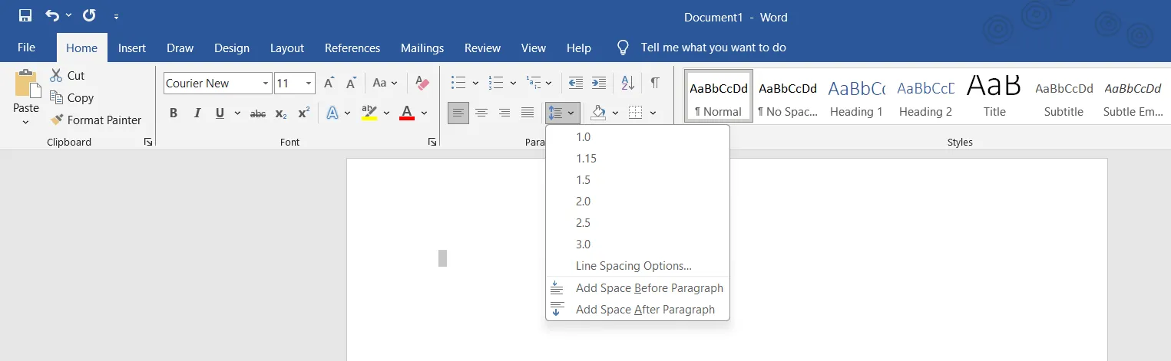Toggle Strikethrough formatting

coord(258,113)
